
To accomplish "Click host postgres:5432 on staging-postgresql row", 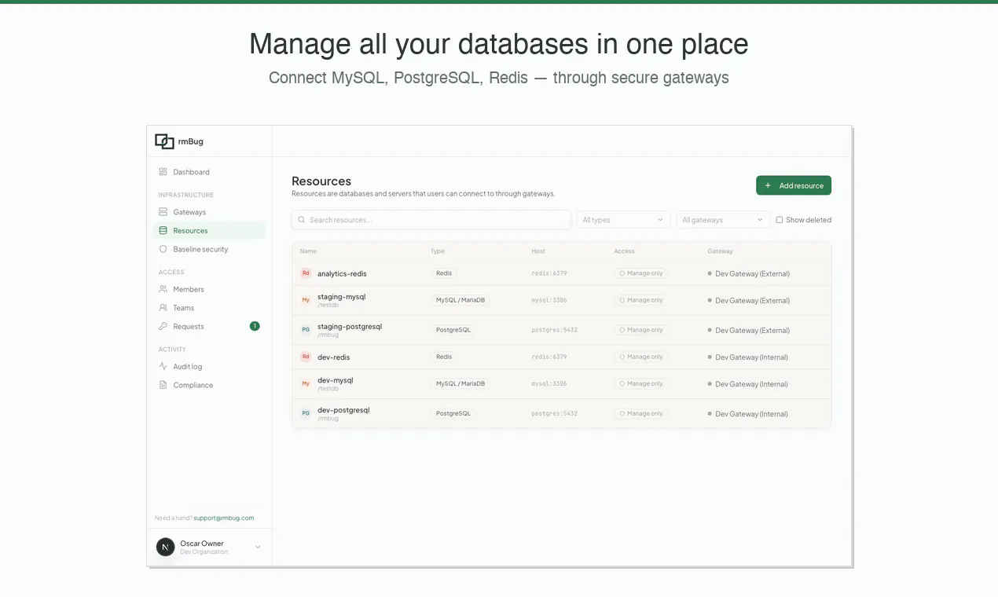I will coord(555,330).
